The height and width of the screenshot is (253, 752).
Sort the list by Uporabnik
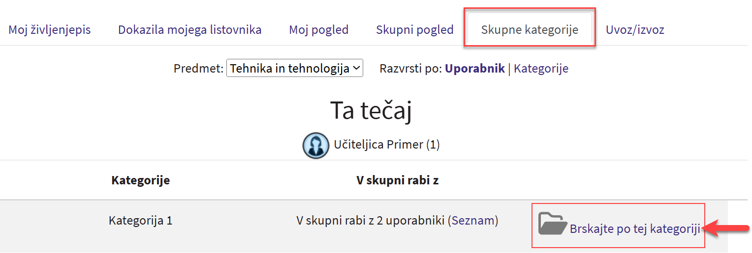click(474, 69)
